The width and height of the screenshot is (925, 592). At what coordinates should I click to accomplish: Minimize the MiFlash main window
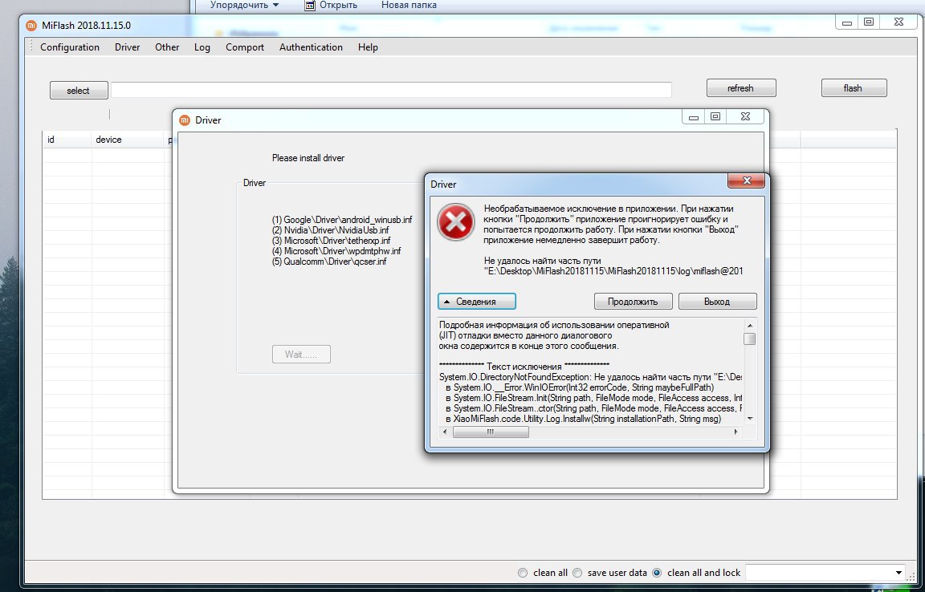pos(847,22)
